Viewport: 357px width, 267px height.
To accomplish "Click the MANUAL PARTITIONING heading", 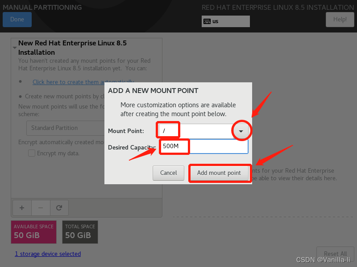I will tap(42, 7).
